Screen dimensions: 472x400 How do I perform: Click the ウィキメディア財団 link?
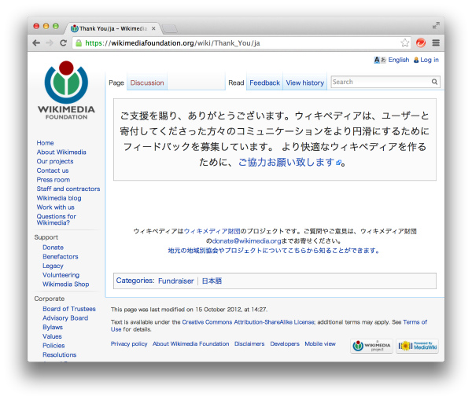[212, 231]
